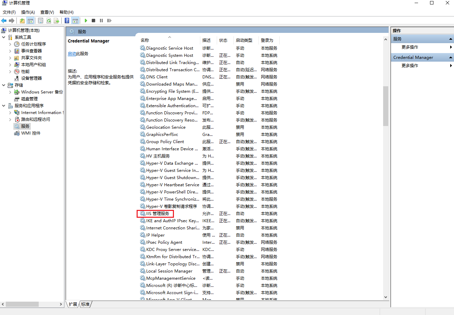Collapse the 系统工具 tree node

4,37
